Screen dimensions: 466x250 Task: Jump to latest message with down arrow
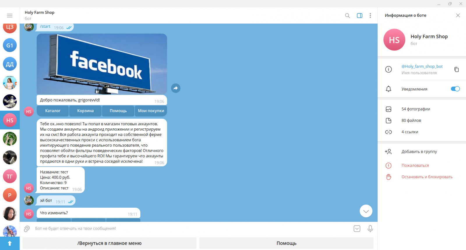(x=366, y=211)
